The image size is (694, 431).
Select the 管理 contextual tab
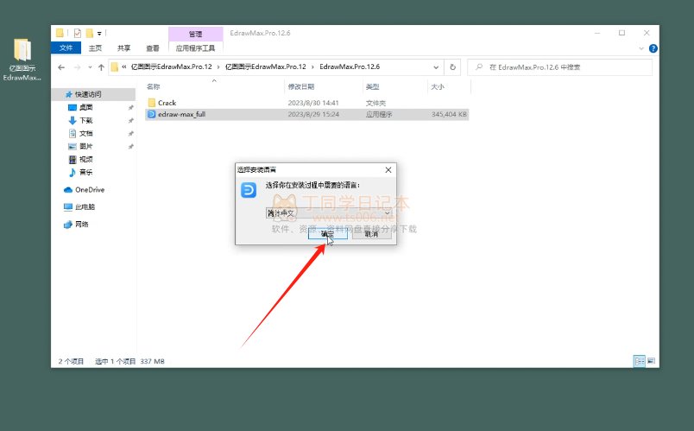point(196,34)
